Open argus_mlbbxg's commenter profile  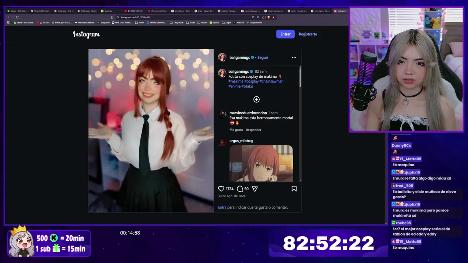coord(241,141)
